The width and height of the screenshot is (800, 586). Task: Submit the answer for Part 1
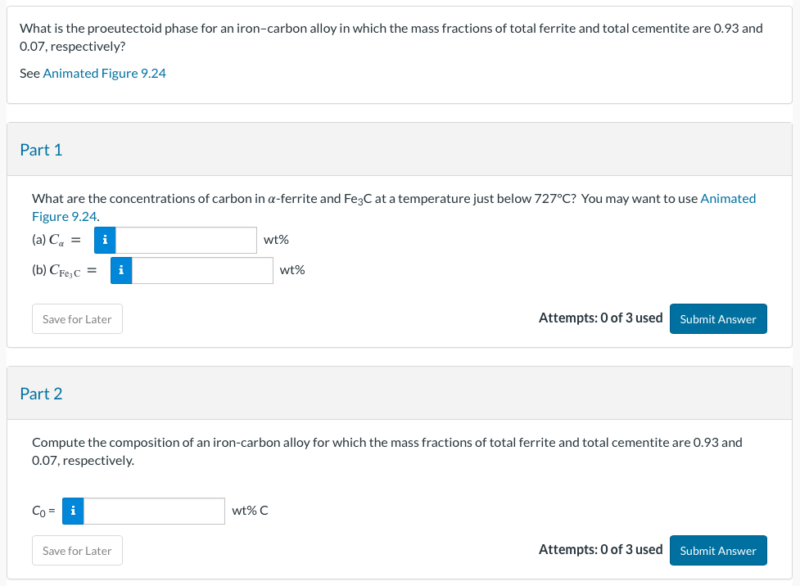pyautogui.click(x=718, y=319)
